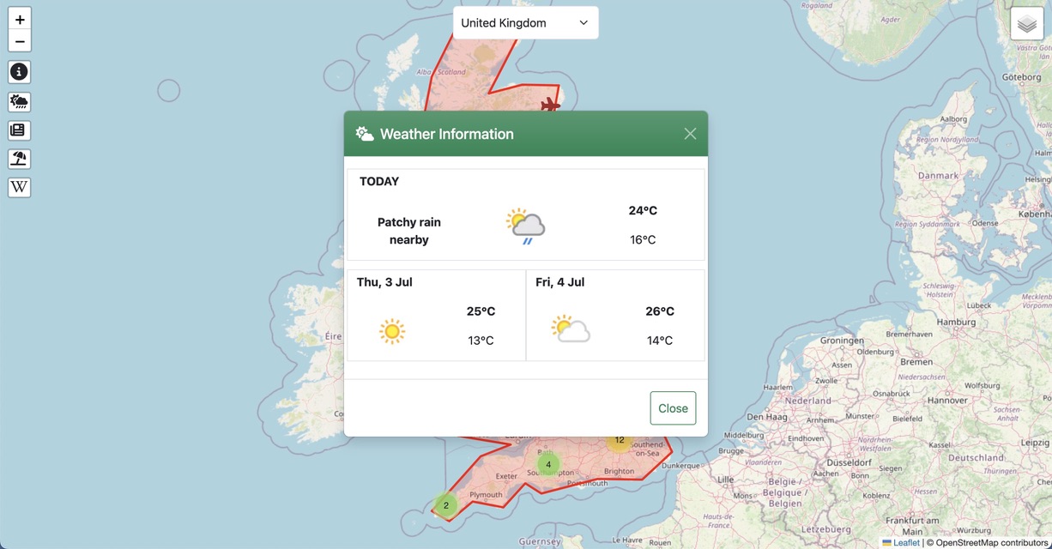Select the Wikipedia W icon

click(x=19, y=187)
